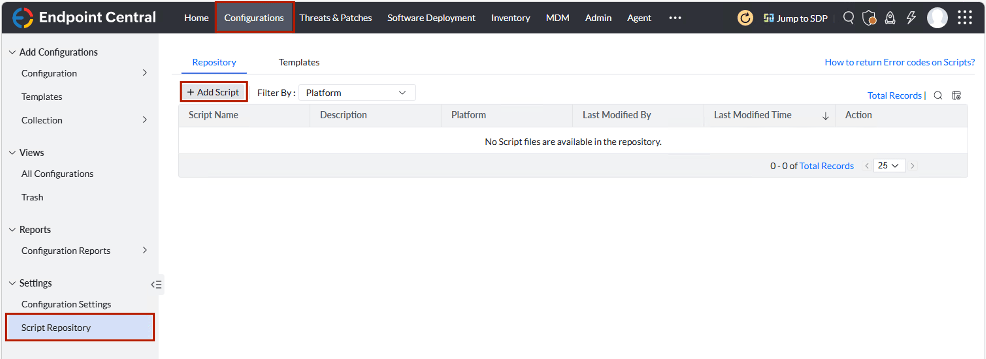Click the Add Script button

tap(213, 92)
